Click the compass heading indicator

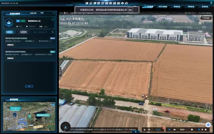point(66,127)
